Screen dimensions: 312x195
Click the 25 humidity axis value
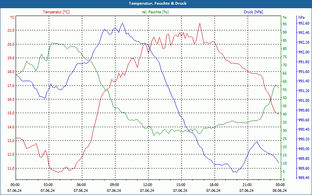[x=285, y=139]
